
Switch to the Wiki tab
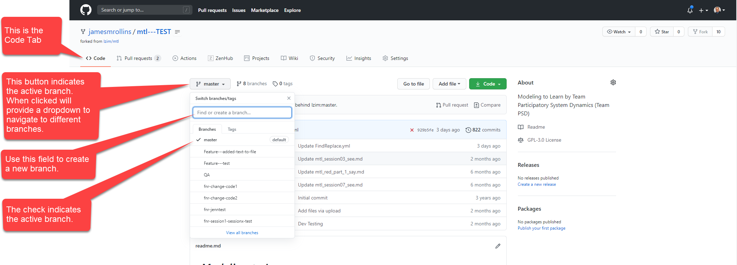pos(290,58)
